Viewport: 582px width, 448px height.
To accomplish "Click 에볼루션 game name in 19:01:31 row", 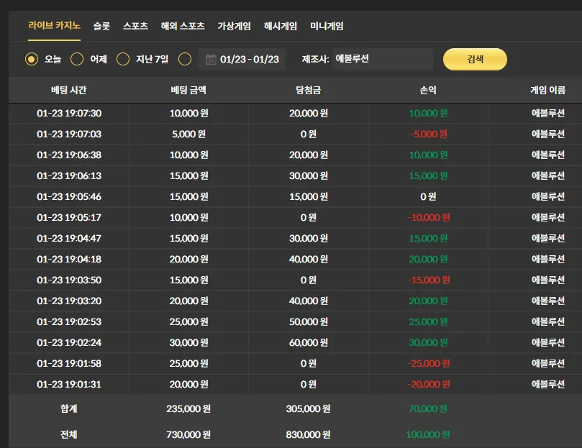I will 548,384.
